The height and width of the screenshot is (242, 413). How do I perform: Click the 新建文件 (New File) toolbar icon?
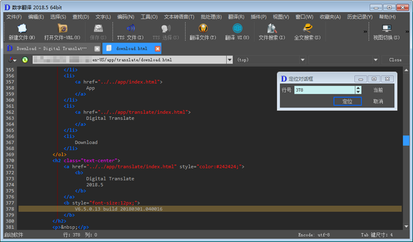(22, 29)
